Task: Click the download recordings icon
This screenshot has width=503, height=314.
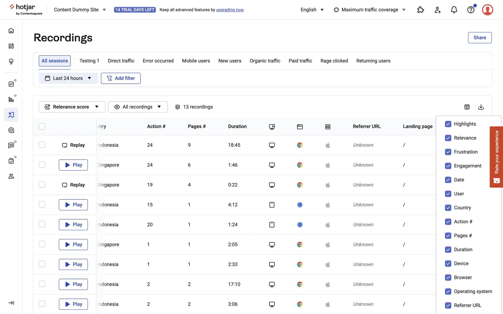Action: pyautogui.click(x=481, y=107)
